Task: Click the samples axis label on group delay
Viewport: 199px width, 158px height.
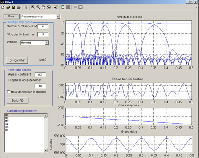Action: [x=51, y=144]
